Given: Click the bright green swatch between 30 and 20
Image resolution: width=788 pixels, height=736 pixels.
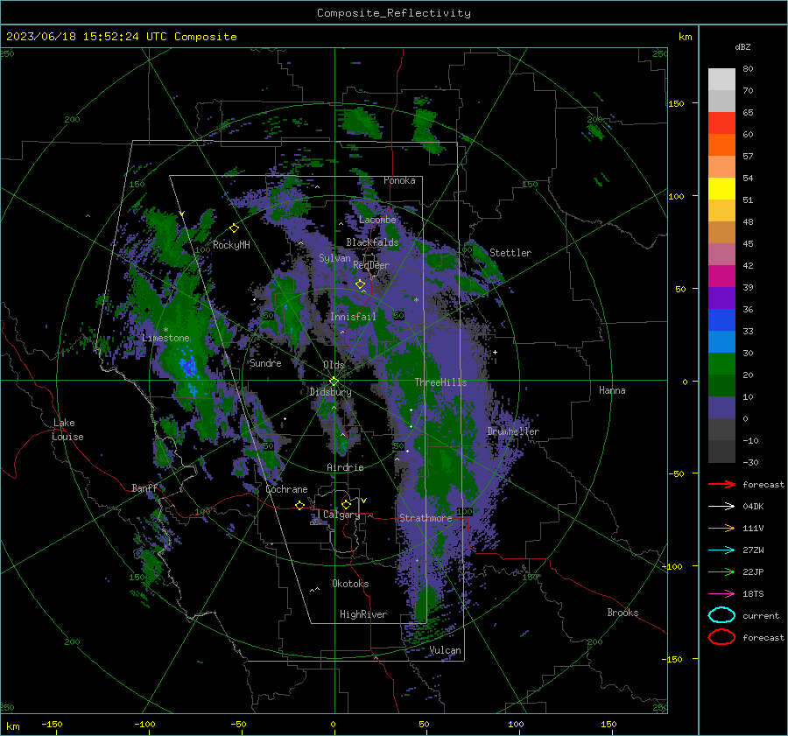Looking at the screenshot, I should click(x=721, y=363).
